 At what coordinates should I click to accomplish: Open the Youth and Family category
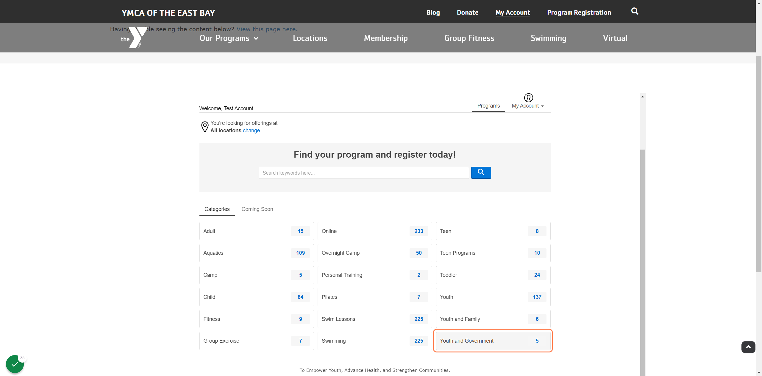[493, 319]
